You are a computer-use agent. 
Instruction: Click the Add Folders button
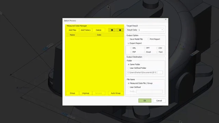tap(86, 30)
